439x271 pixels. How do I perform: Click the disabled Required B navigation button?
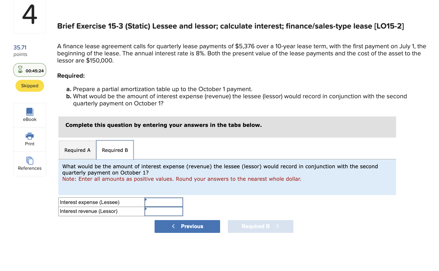click(x=260, y=226)
